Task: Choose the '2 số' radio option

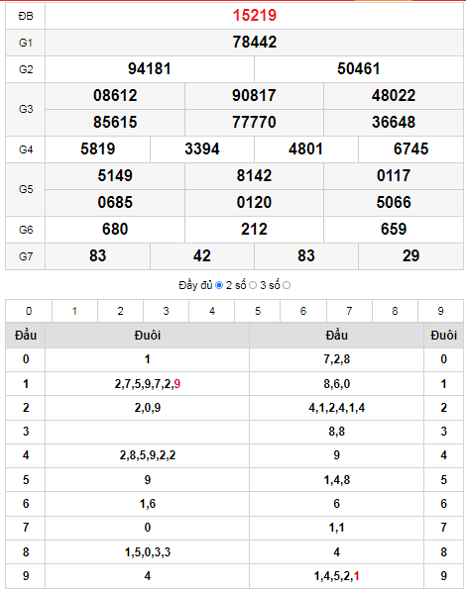Action: click(253, 285)
